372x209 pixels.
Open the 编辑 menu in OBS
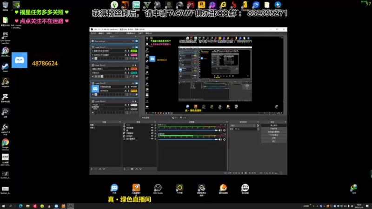pyautogui.click(x=101, y=33)
